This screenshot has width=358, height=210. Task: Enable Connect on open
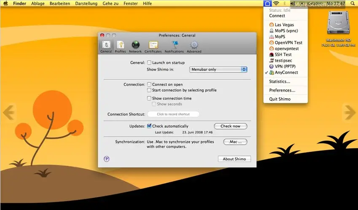click(x=149, y=84)
